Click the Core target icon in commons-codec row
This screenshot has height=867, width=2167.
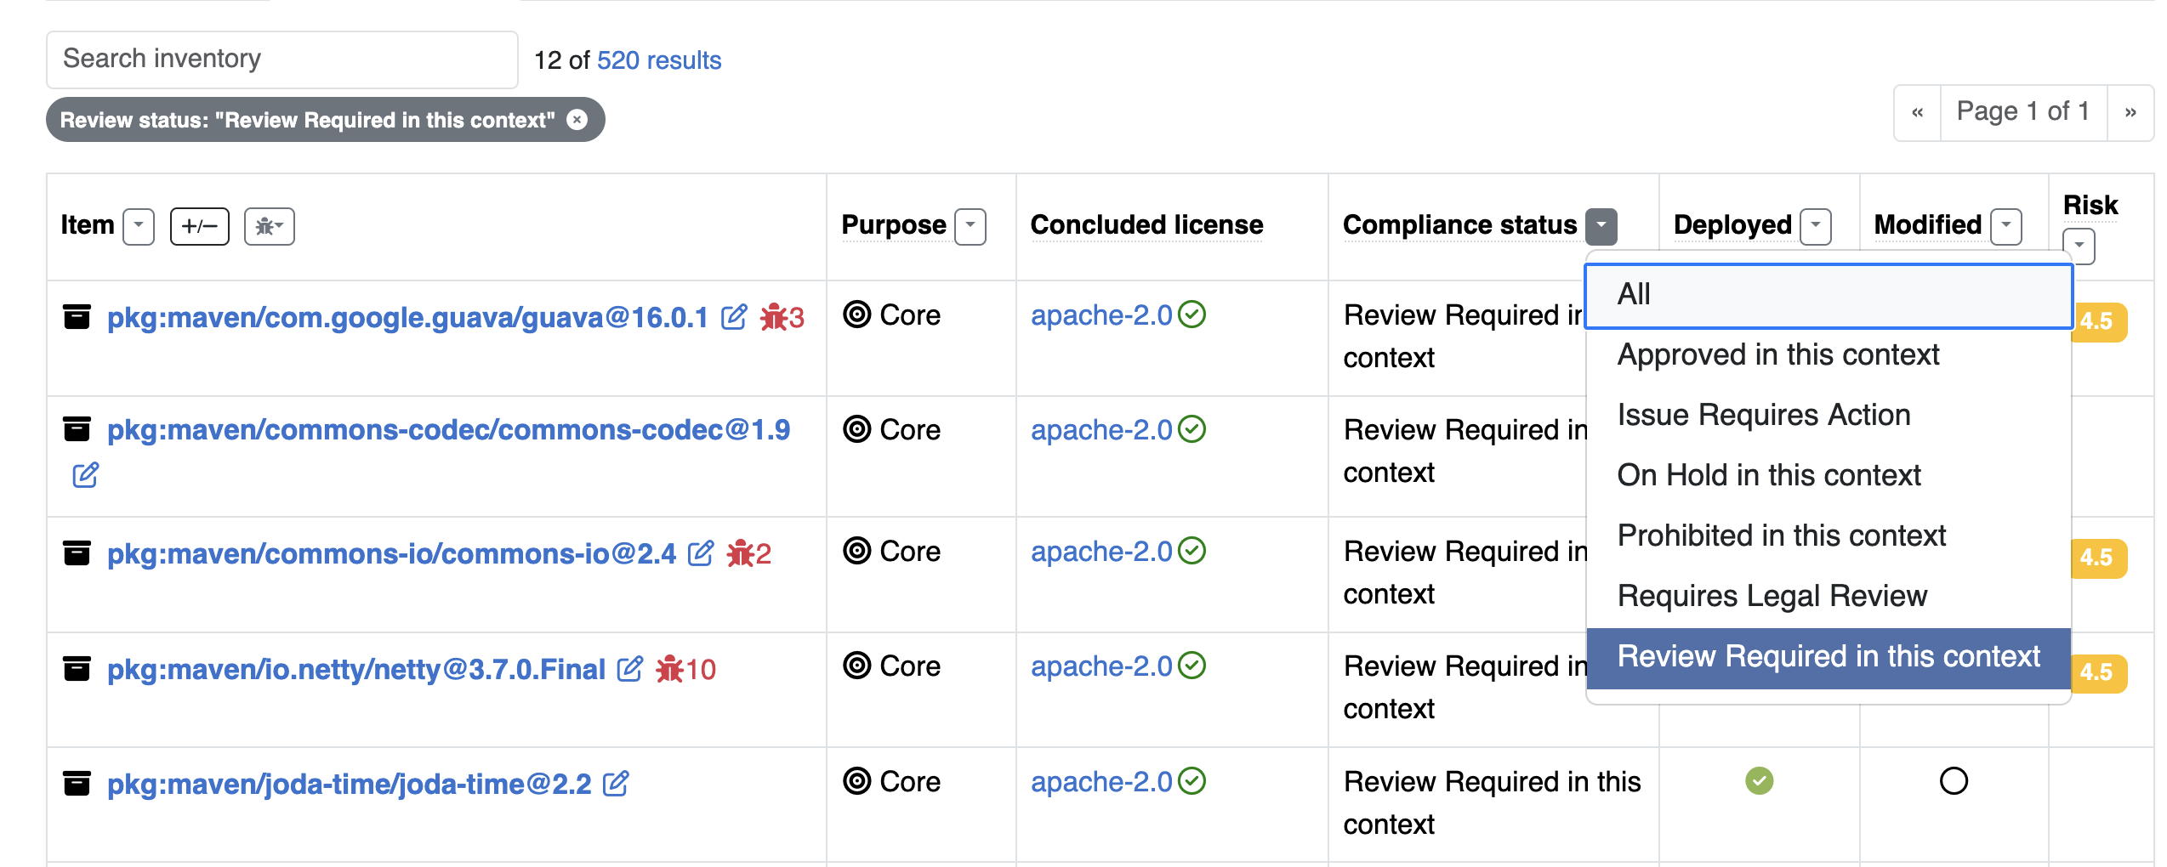click(857, 429)
